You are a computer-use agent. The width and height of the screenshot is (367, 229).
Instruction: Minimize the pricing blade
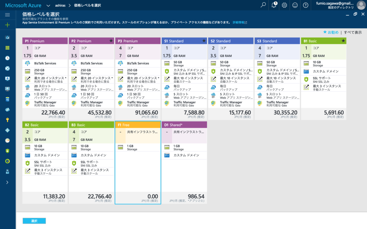coord(348,14)
